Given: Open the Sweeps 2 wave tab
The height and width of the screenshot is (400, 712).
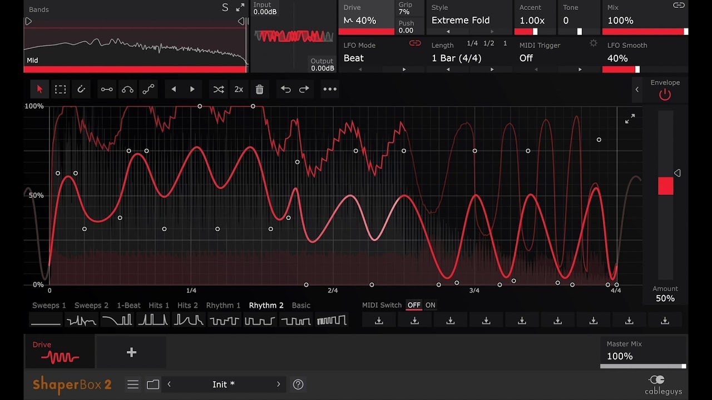Looking at the screenshot, I should [x=91, y=305].
